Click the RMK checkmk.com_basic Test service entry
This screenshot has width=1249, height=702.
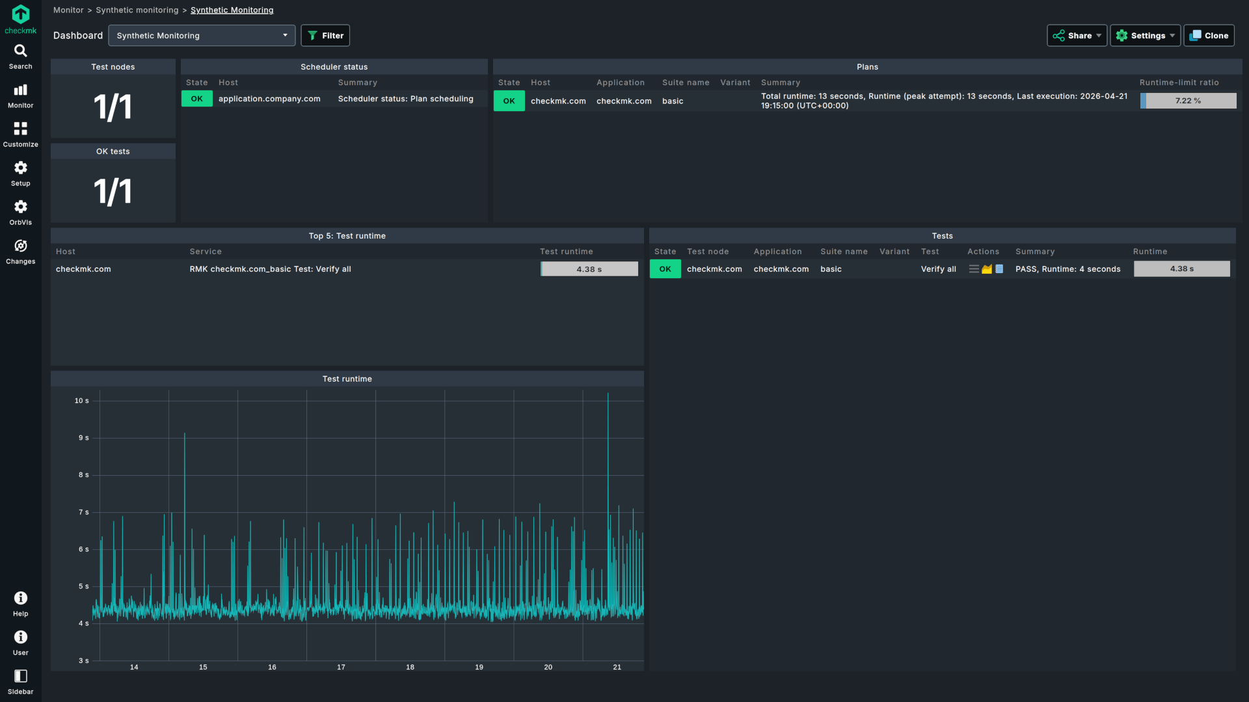click(270, 269)
